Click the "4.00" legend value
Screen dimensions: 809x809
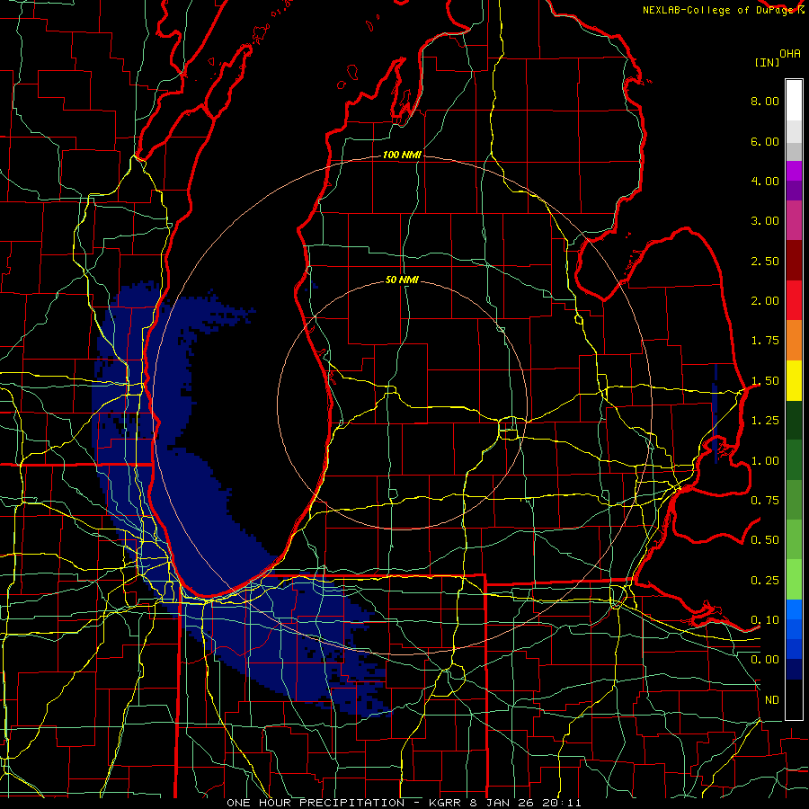(x=765, y=181)
